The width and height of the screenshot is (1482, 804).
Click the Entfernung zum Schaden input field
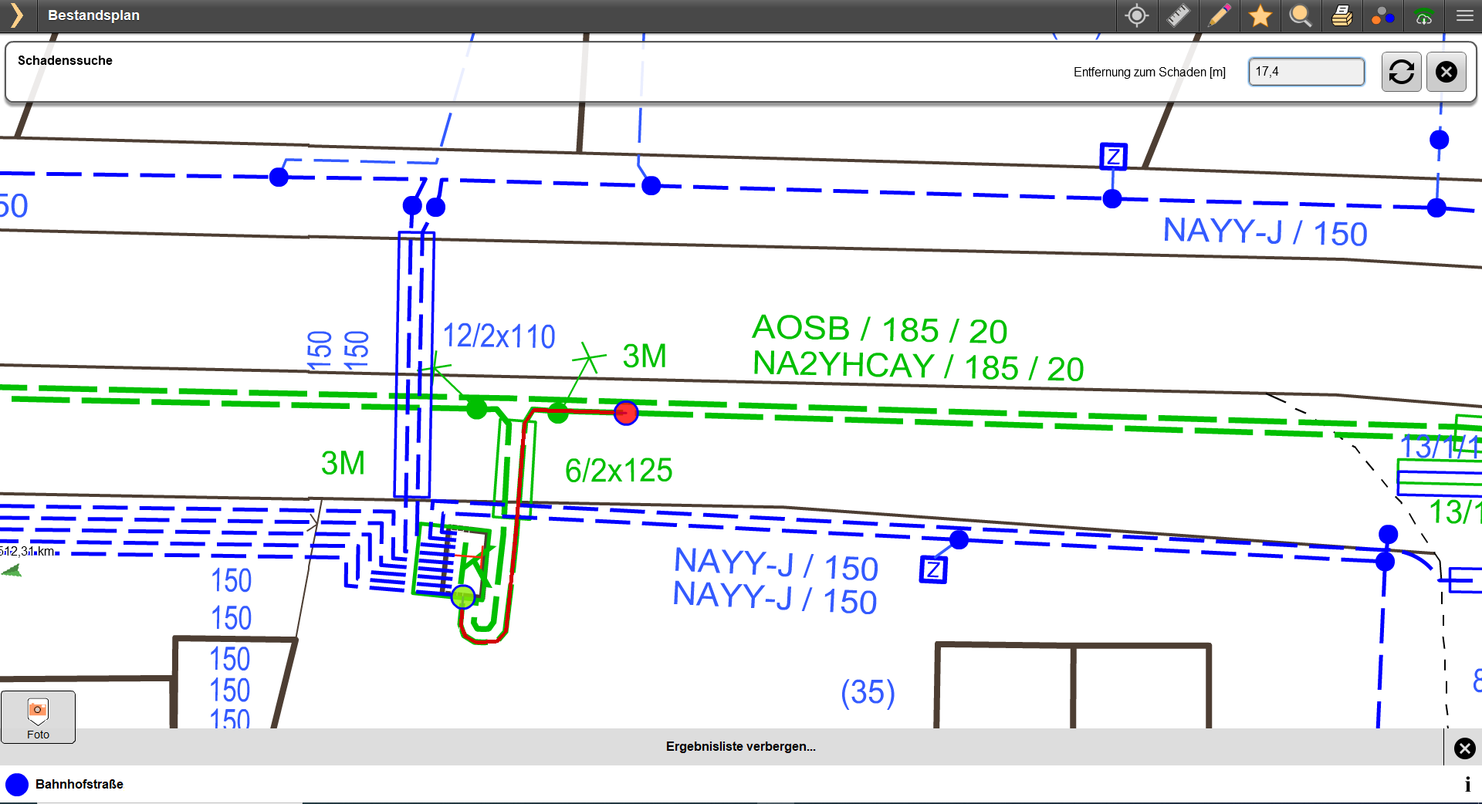(x=1306, y=72)
